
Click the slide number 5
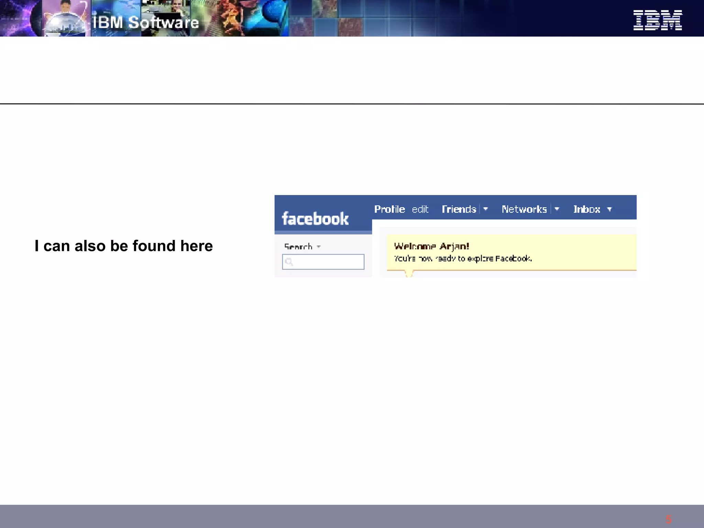click(x=668, y=519)
